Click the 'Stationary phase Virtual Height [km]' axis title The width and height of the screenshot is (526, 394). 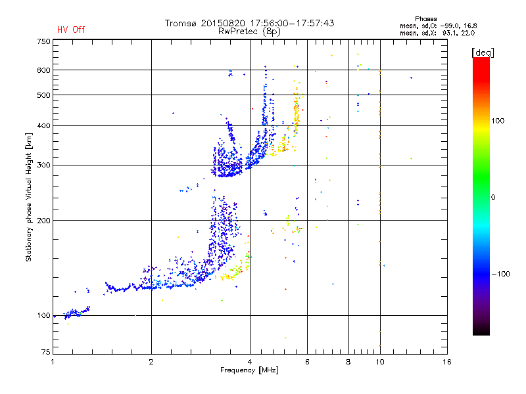[29, 197]
